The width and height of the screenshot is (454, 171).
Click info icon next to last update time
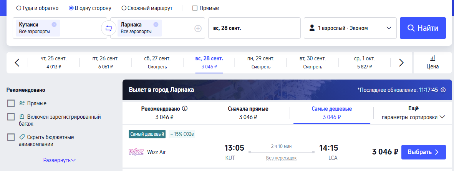[443, 90]
